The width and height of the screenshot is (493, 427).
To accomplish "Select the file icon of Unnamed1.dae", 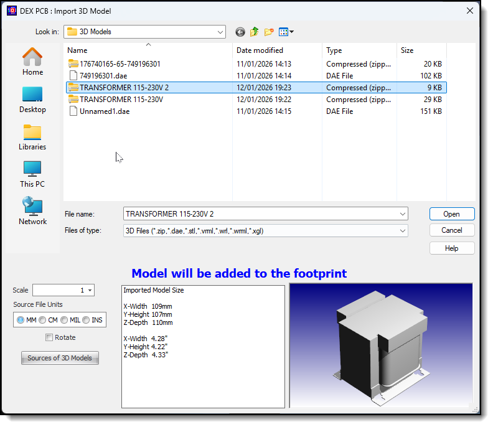I will (x=73, y=111).
